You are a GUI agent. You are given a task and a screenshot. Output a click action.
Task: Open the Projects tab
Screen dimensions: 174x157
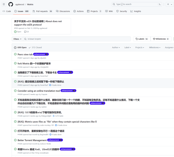[x=94, y=11]
